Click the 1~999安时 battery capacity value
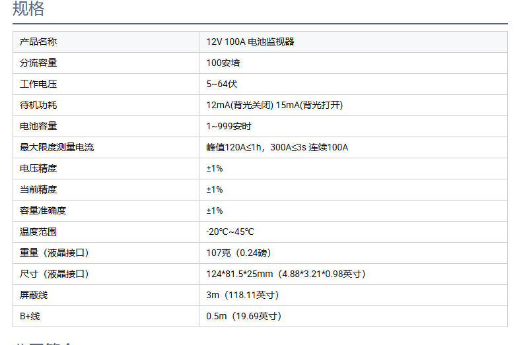Viewport: 531px width, 345px height. [x=229, y=126]
